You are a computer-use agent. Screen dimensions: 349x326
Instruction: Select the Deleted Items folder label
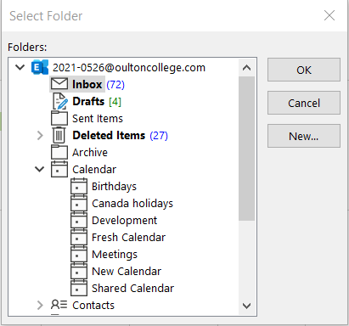click(x=109, y=135)
